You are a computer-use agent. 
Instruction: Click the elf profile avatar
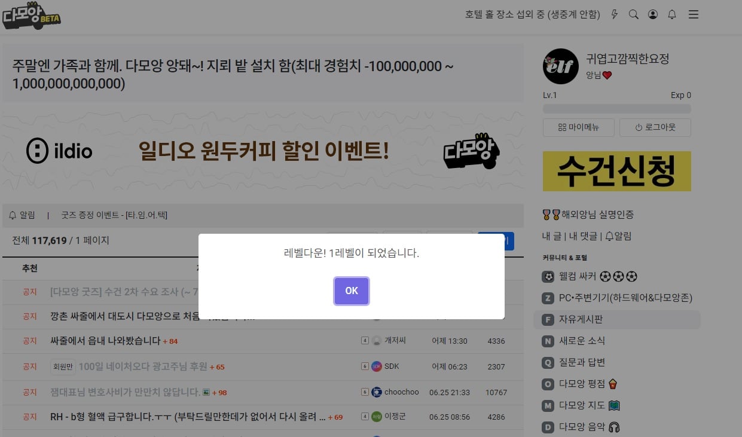click(561, 66)
